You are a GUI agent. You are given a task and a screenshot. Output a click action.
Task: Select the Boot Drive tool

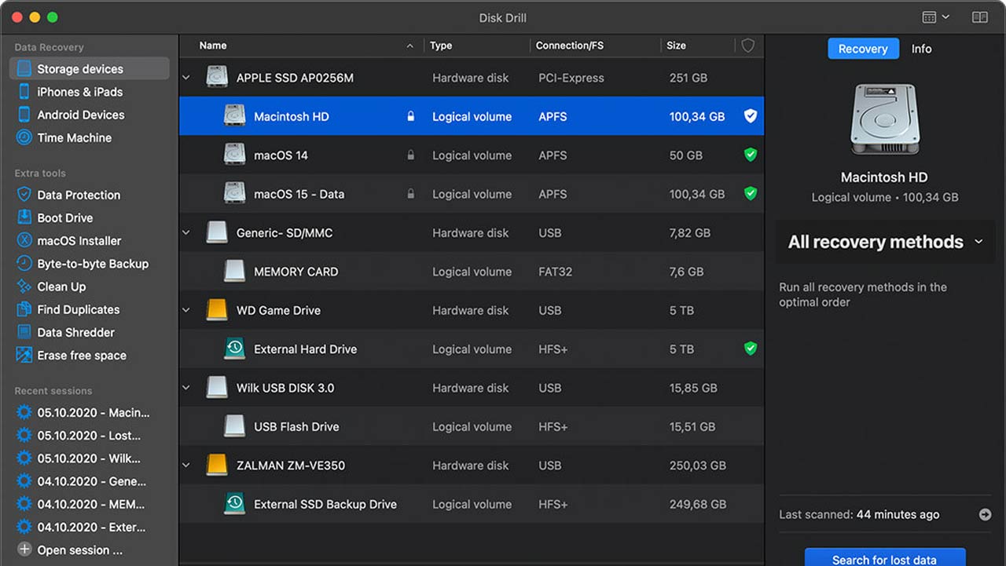(64, 217)
